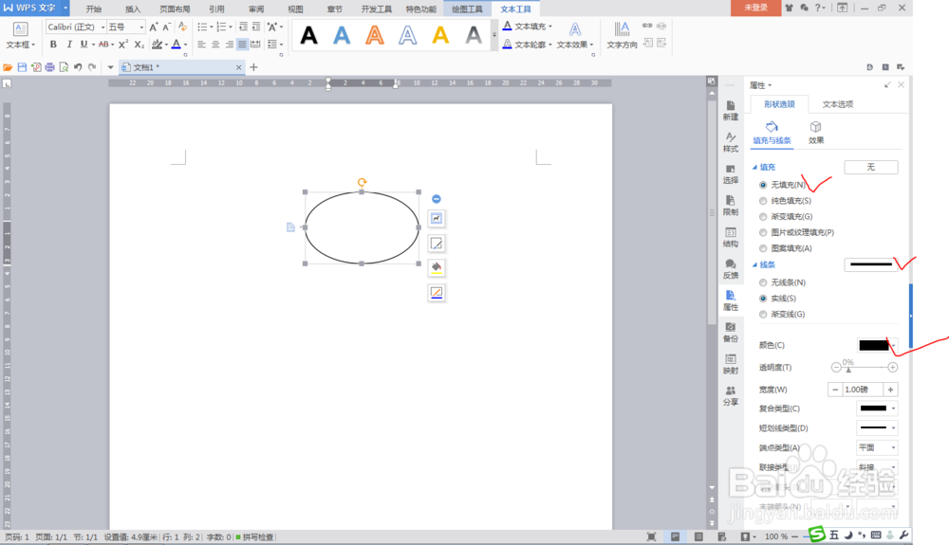Select the black A text style preset
The image size is (949, 545).
pos(309,36)
